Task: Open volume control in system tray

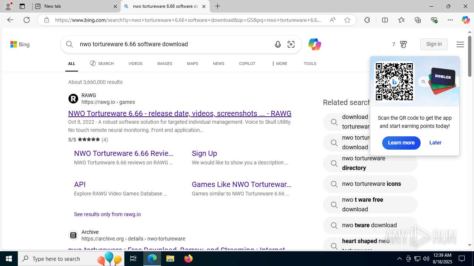Action: pos(426,259)
